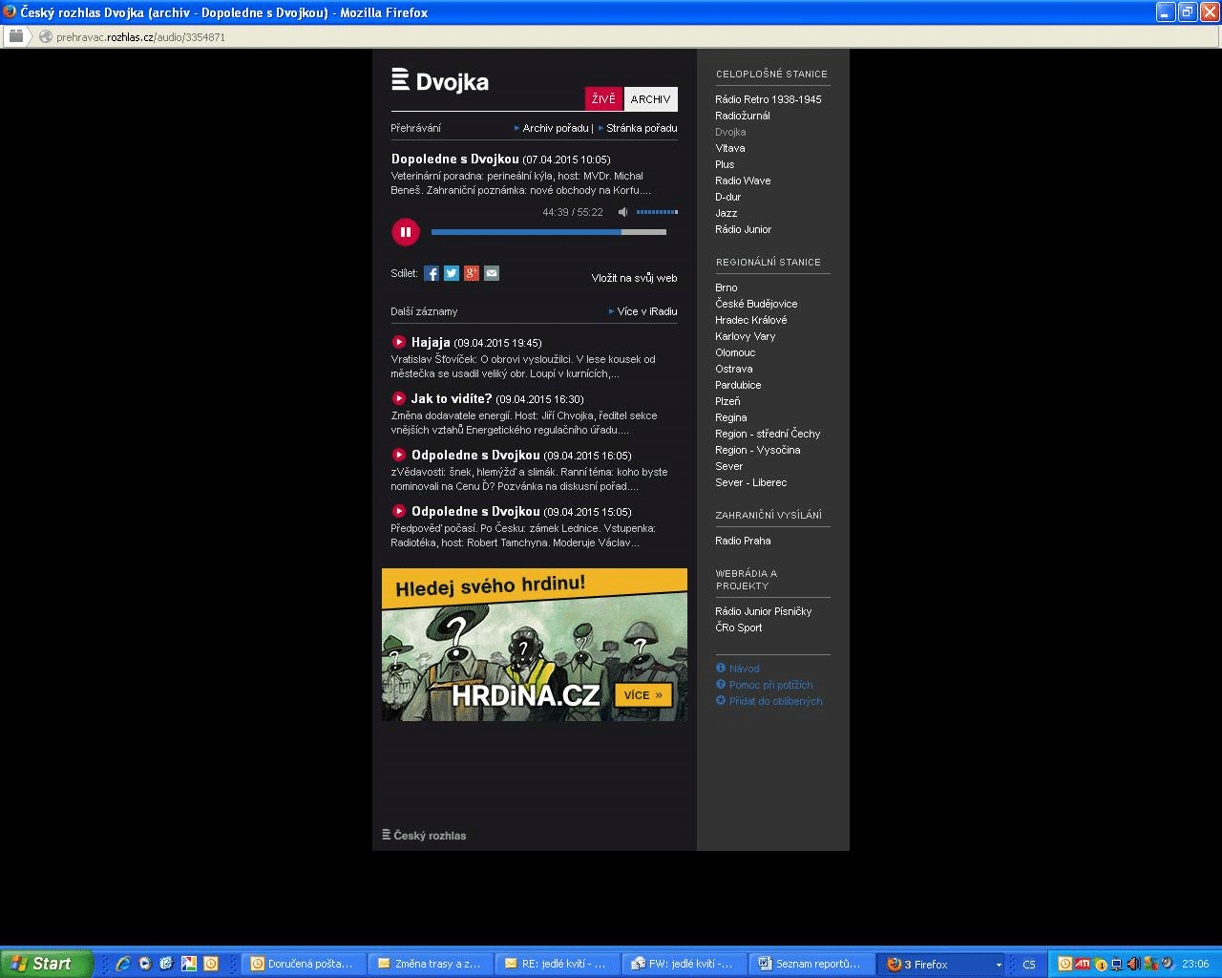Select Karlovy Vary regional station
This screenshot has height=978, width=1222.
pyautogui.click(x=746, y=336)
